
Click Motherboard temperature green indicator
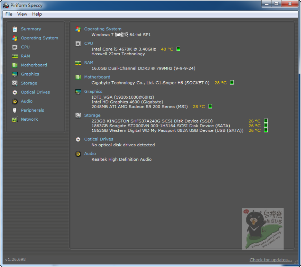click(232, 82)
